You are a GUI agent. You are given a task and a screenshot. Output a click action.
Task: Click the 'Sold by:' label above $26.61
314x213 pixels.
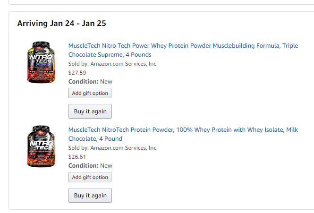tap(78, 148)
